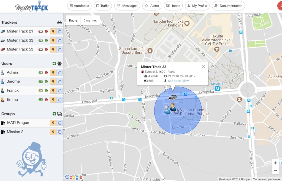Select the IAATI Prague group name
The image size is (282, 181).
click(18, 123)
